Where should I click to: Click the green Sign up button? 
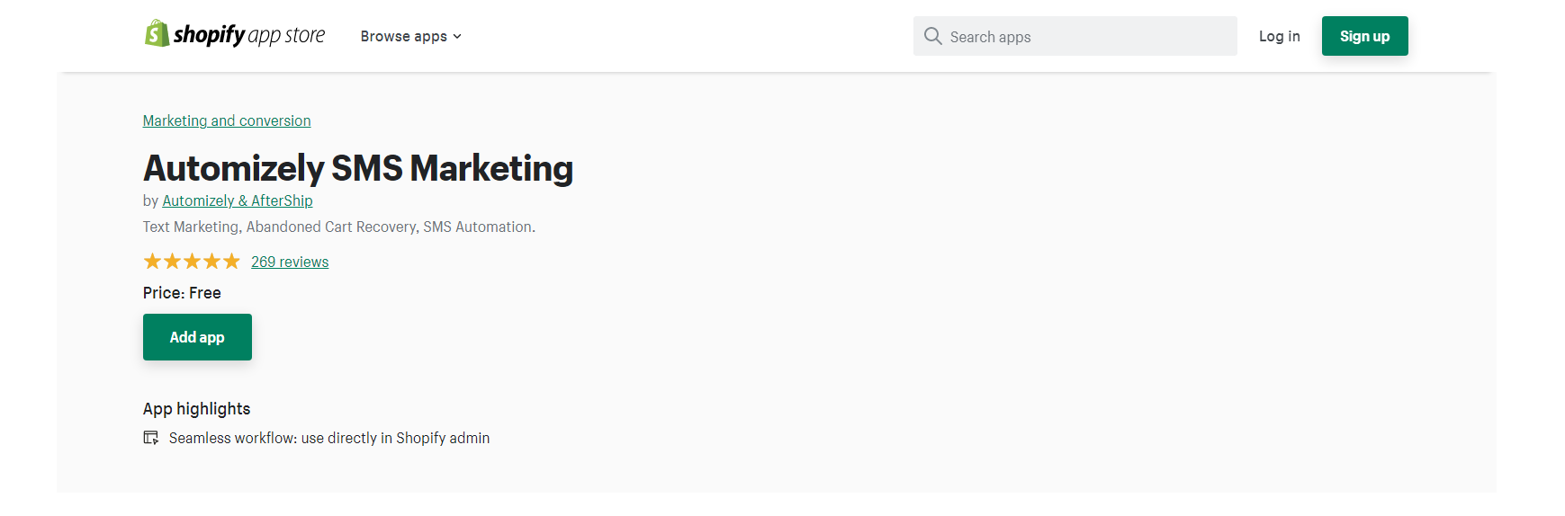1364,36
